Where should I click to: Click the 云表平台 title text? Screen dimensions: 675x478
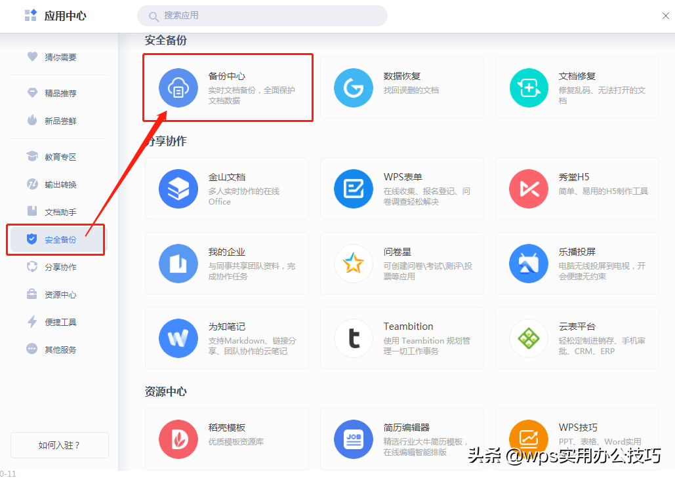pos(577,327)
